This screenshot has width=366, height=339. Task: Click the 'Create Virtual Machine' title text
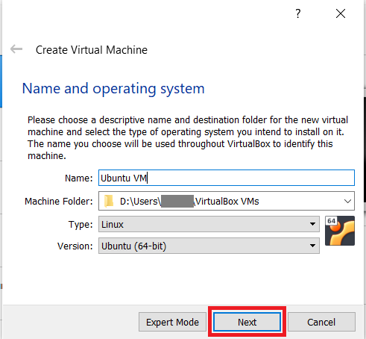click(x=92, y=50)
